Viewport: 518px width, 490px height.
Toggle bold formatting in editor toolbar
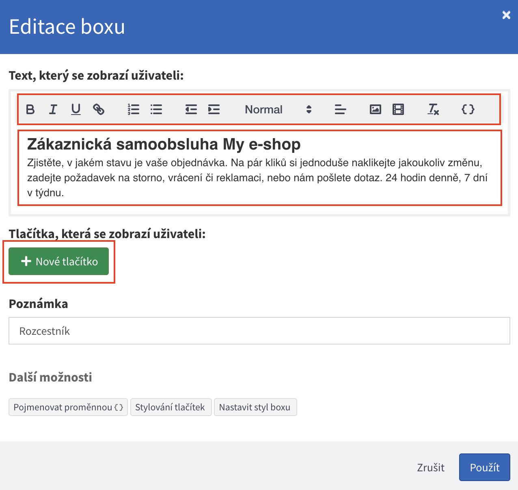point(30,109)
